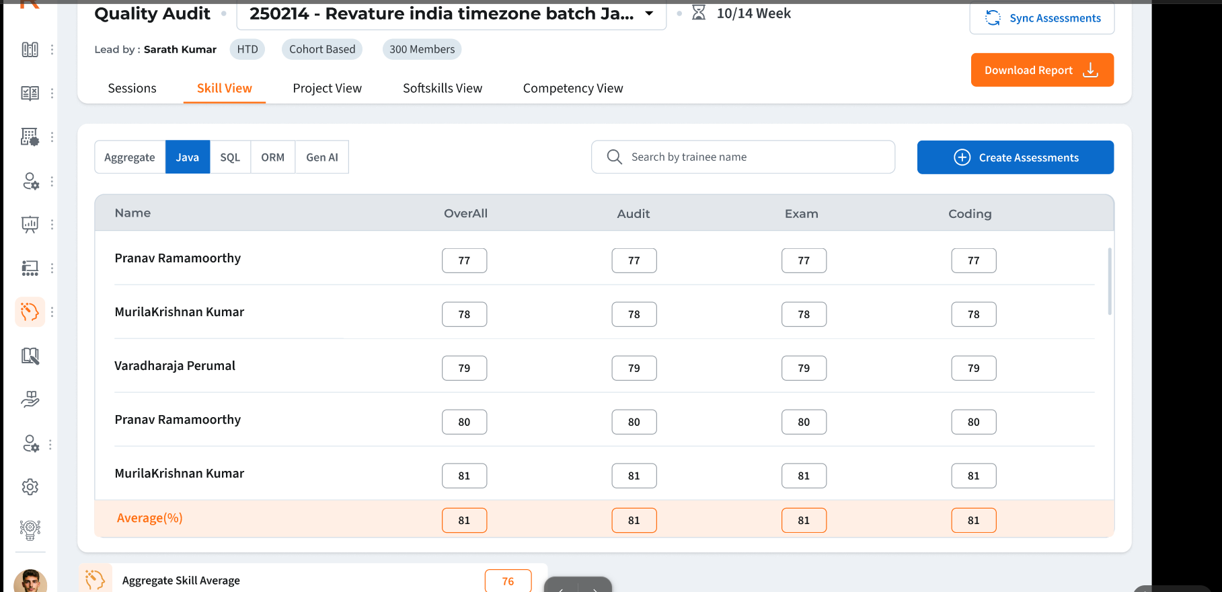Click the Download Report button
The image size is (1222, 592).
1042,70
